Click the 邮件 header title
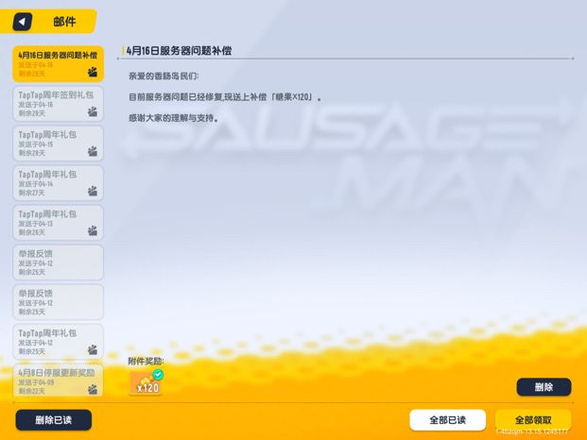The height and width of the screenshot is (440, 587). coord(64,22)
